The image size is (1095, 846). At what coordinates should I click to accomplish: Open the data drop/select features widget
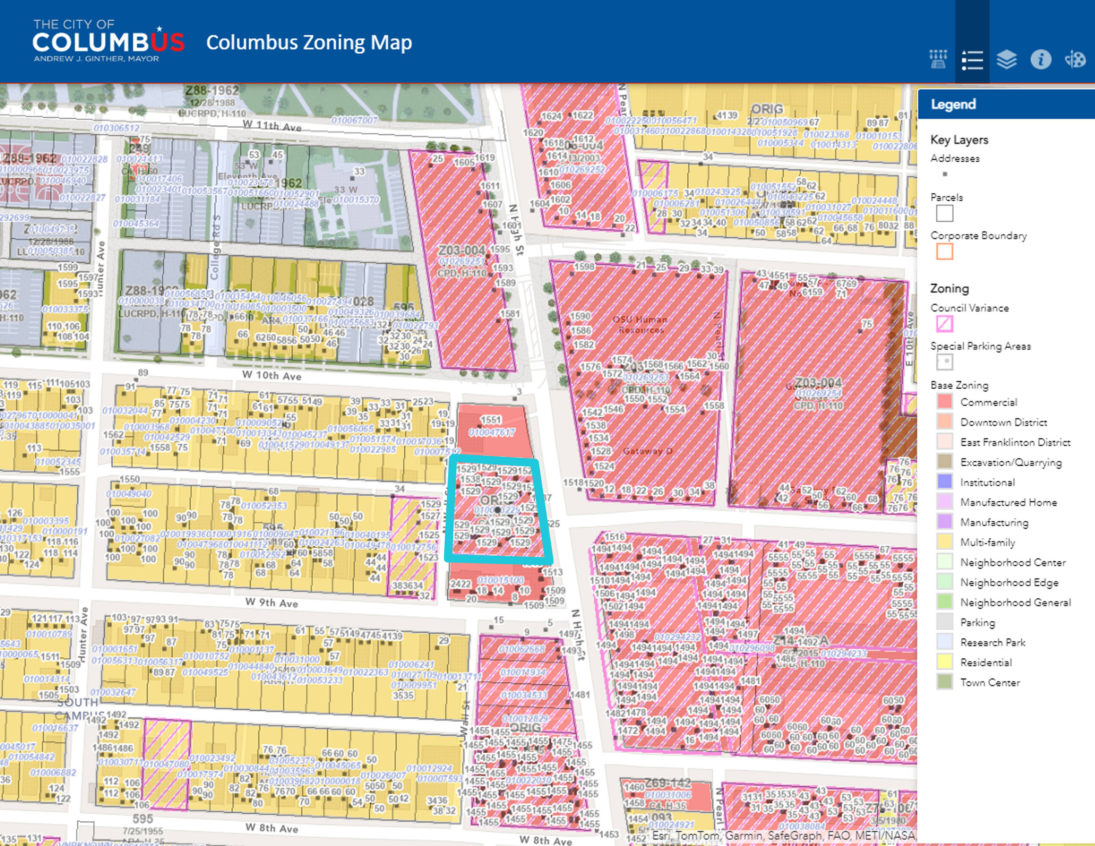(x=938, y=60)
